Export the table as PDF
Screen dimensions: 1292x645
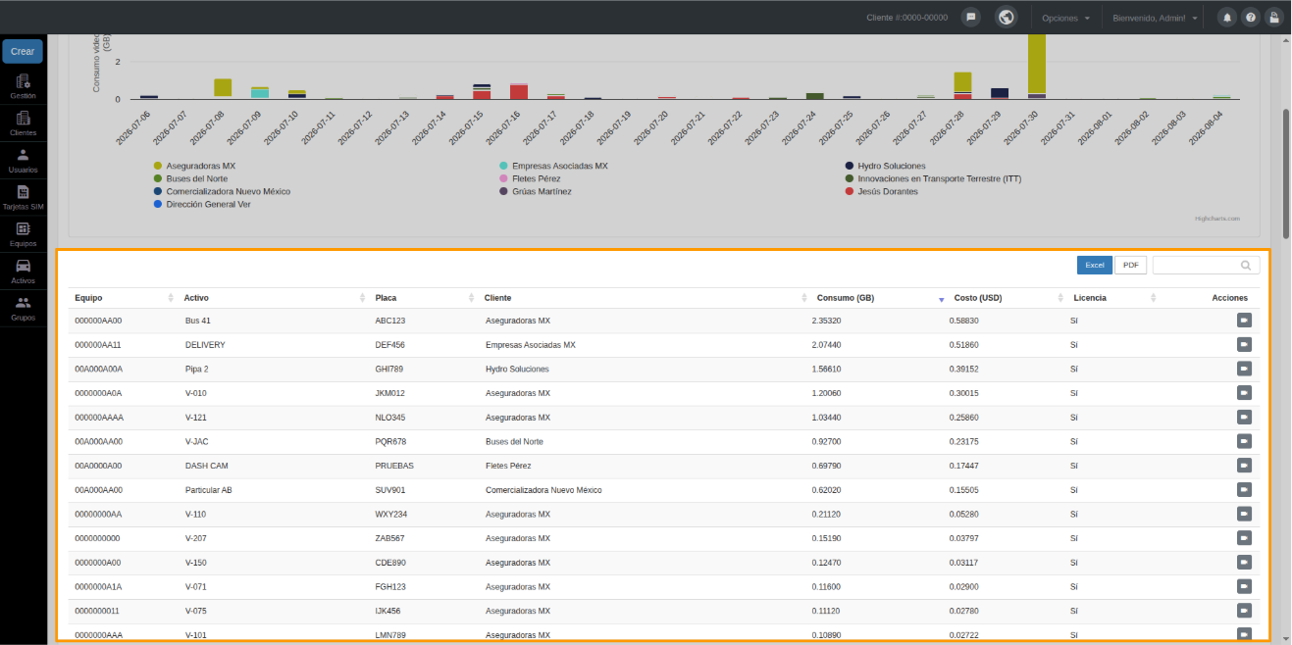click(1130, 265)
